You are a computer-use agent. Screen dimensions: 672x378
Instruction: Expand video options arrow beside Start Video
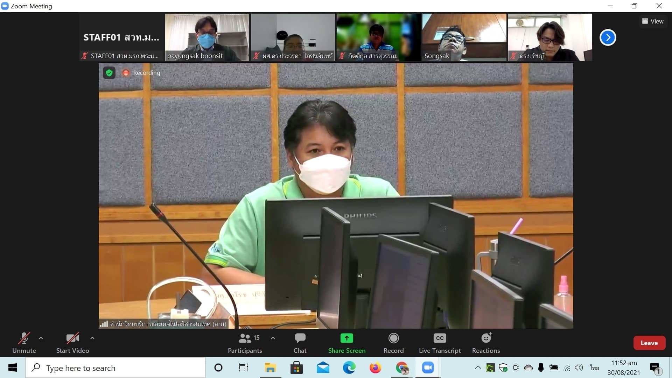[x=92, y=338]
